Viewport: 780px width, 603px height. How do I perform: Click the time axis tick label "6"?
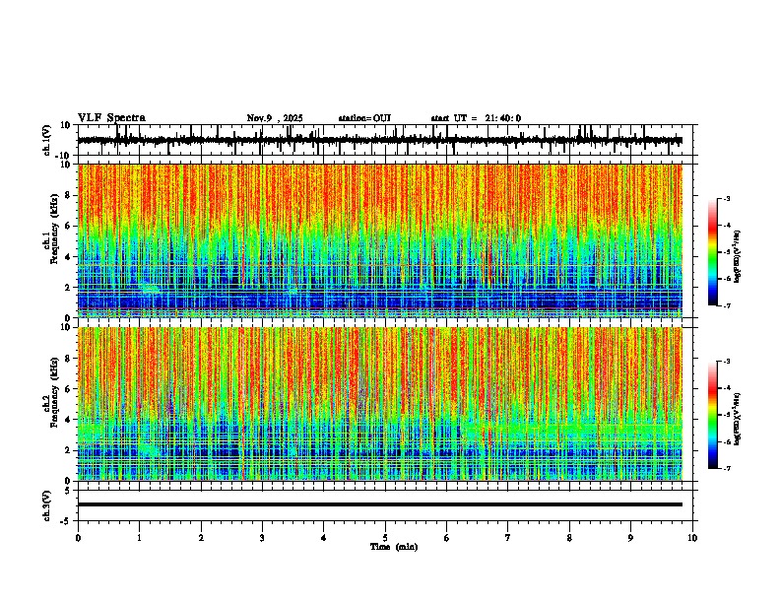coord(447,538)
